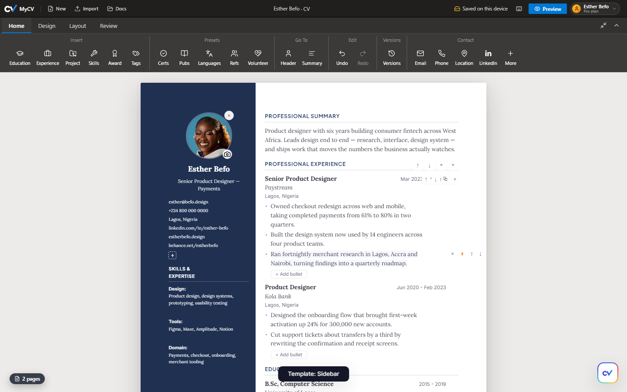Switch to the Home tab
The width and height of the screenshot is (627, 392).
click(17, 26)
